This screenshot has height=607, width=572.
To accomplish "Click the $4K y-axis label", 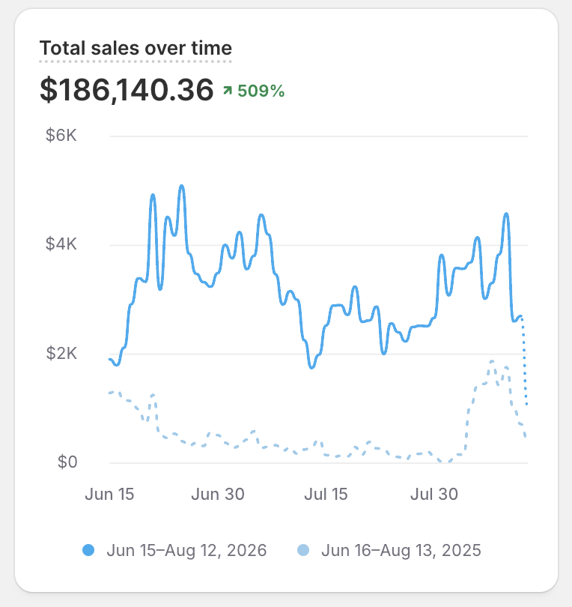I will (61, 244).
